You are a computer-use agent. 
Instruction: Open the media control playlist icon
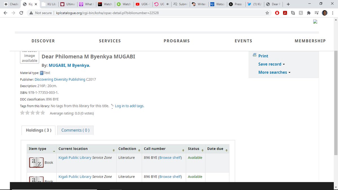pos(317,13)
